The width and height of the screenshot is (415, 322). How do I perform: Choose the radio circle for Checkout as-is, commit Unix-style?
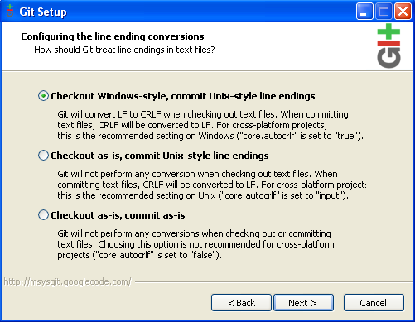(x=43, y=156)
